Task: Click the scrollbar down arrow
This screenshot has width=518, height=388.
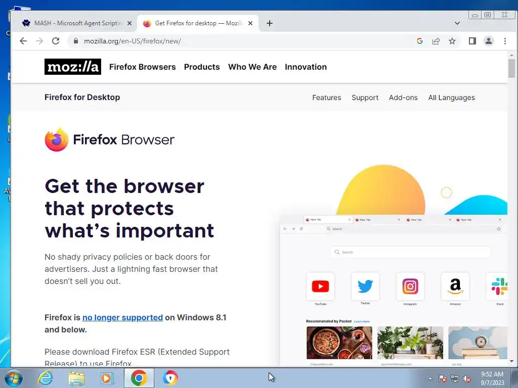Action: click(x=511, y=362)
